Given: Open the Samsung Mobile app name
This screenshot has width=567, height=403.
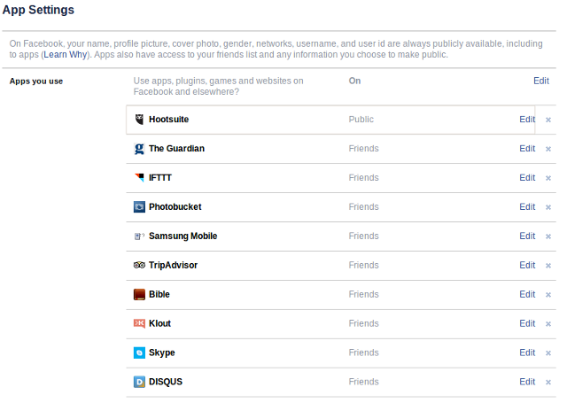Looking at the screenshot, I should (183, 236).
